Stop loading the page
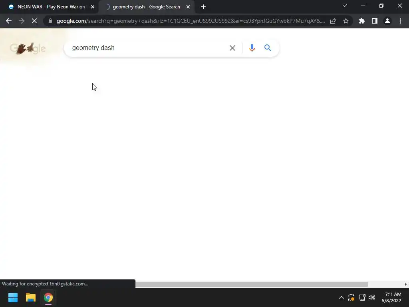This screenshot has width=409, height=307. point(34,21)
